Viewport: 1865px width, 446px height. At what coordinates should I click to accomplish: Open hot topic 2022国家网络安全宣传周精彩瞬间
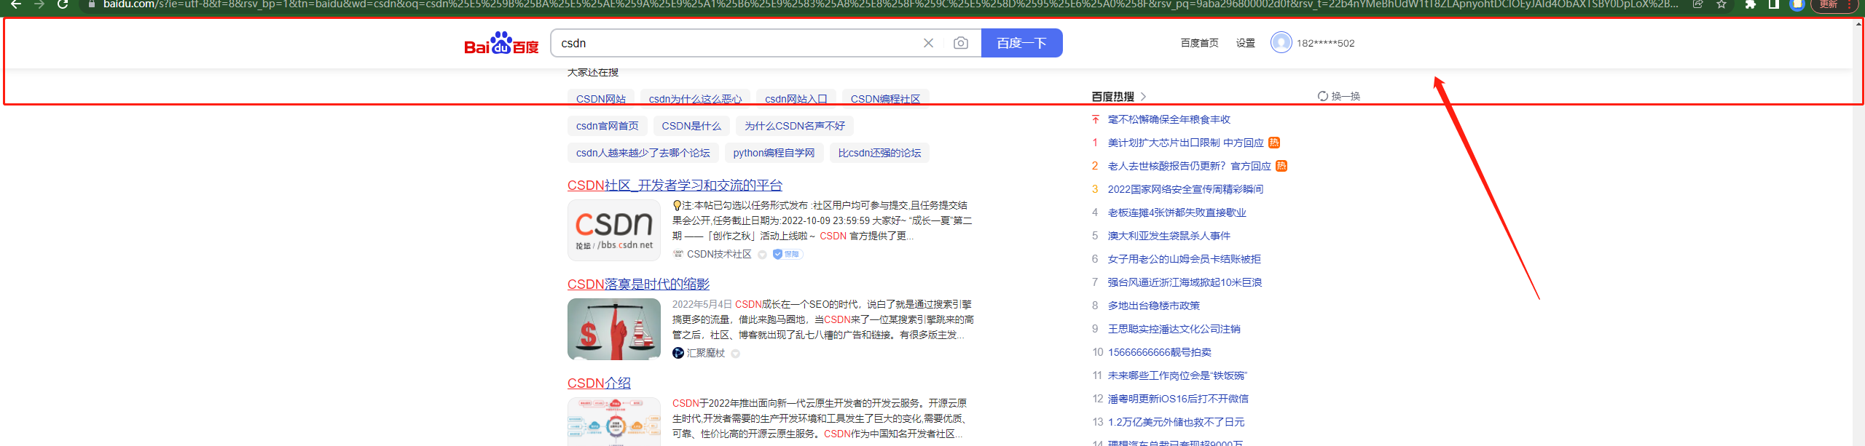1185,189
